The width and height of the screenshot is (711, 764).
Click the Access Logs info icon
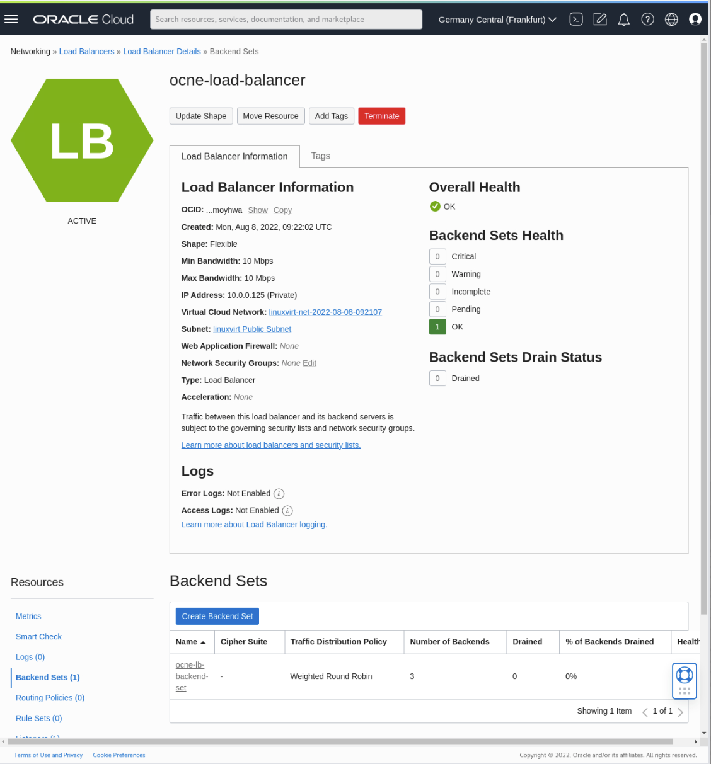pyautogui.click(x=287, y=510)
